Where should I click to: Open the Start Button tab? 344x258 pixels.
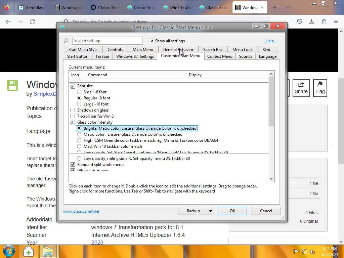[78, 56]
